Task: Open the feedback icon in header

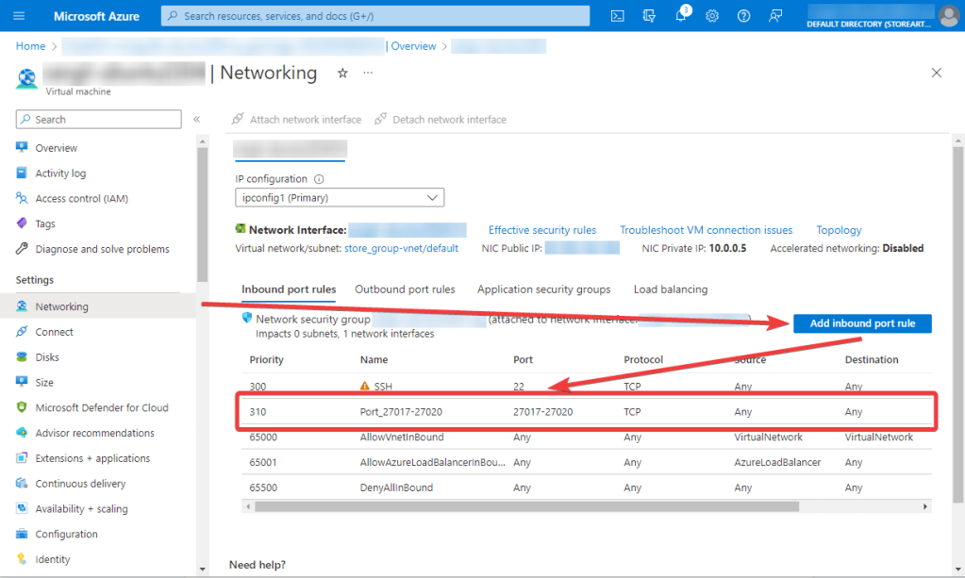Action: [775, 16]
